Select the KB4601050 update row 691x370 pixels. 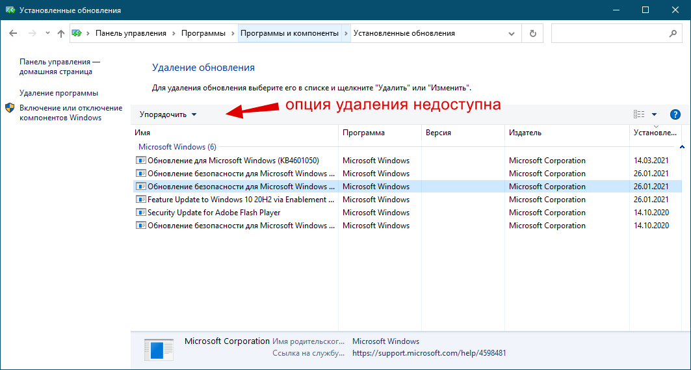(407, 161)
